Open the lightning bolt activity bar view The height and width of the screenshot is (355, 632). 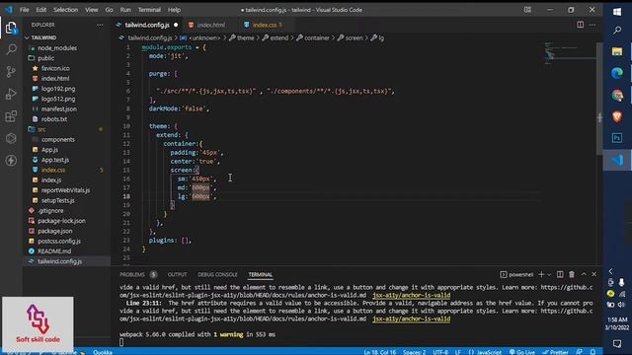point(11,160)
